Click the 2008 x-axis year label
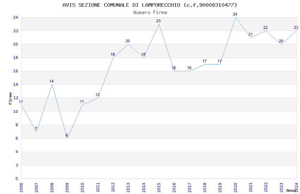 pyautogui.click(x=52, y=188)
